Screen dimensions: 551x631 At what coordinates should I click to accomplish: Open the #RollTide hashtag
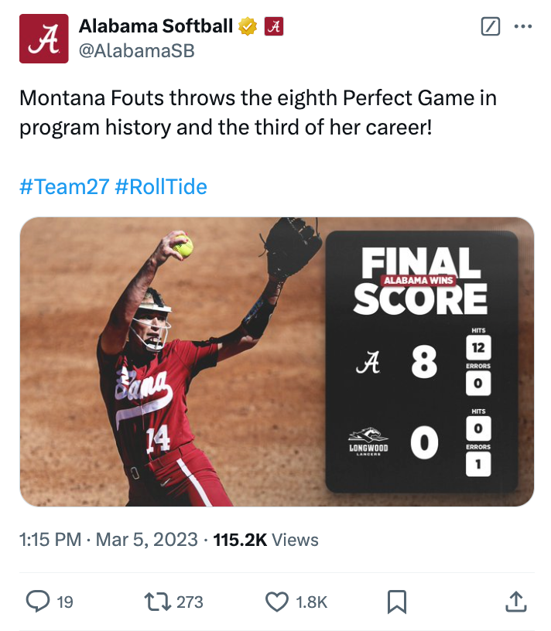161,186
